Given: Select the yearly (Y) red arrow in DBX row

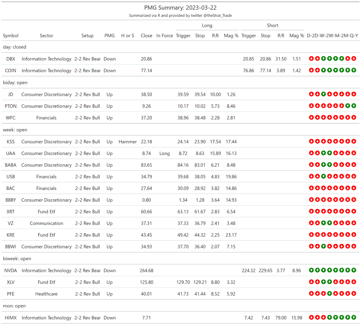Looking at the screenshot, I should [354, 59].
